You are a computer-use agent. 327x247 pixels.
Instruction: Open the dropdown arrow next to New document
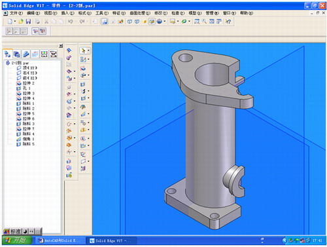(x=15, y=22)
